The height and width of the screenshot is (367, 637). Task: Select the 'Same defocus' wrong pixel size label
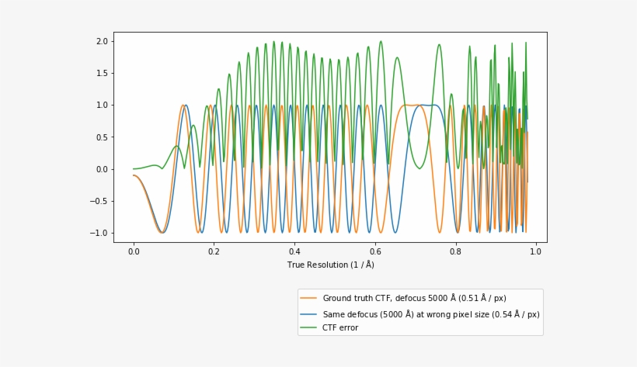(430, 314)
